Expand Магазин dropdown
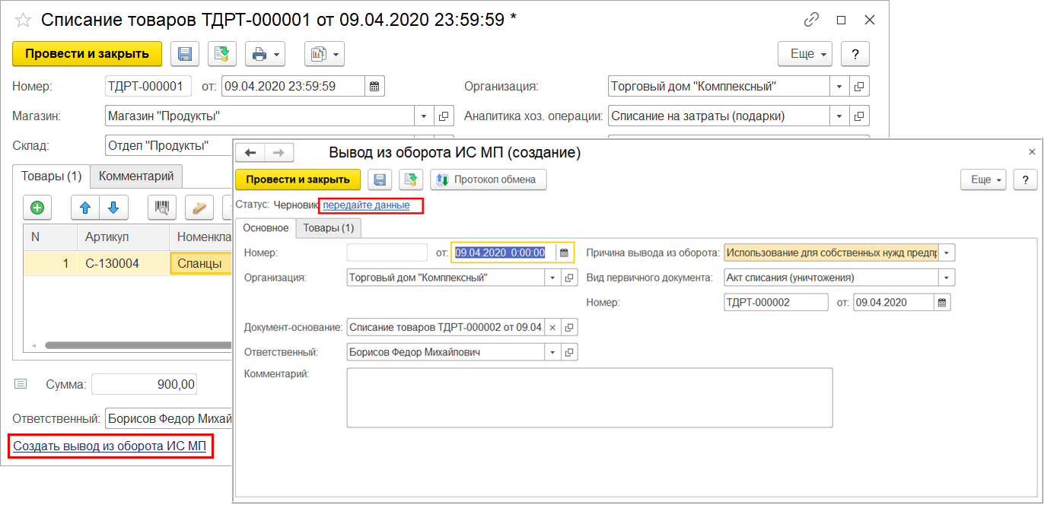The height and width of the screenshot is (505, 1044). [x=424, y=116]
